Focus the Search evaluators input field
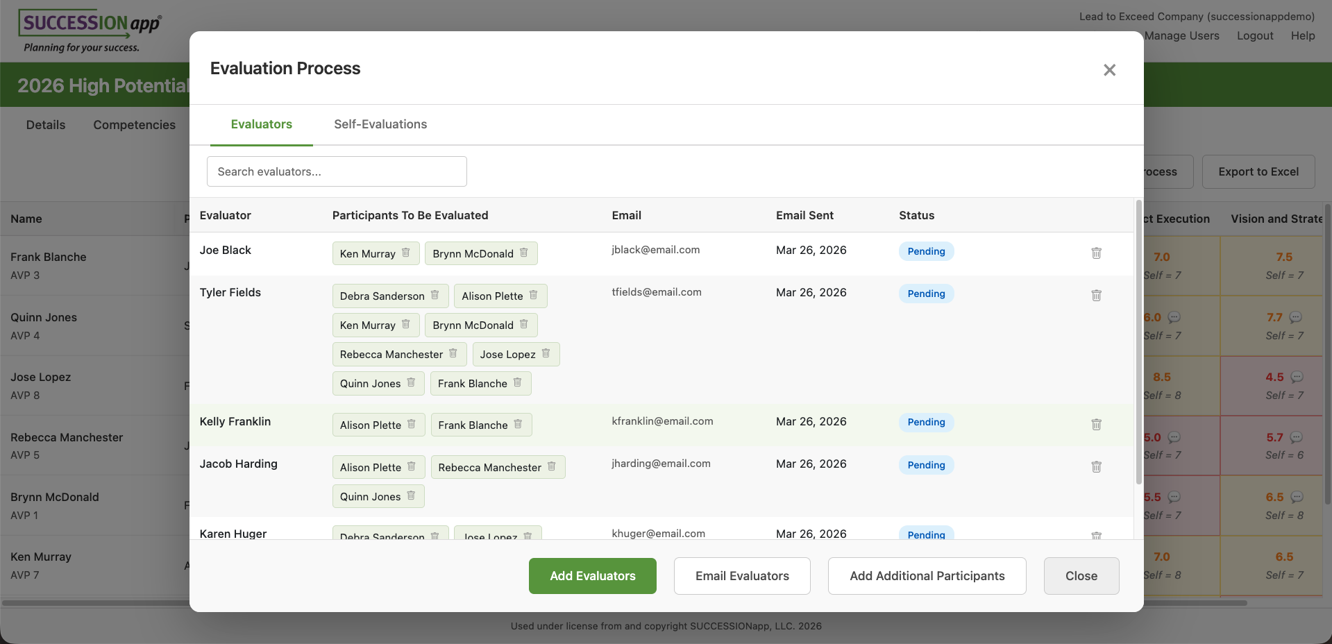 [337, 171]
